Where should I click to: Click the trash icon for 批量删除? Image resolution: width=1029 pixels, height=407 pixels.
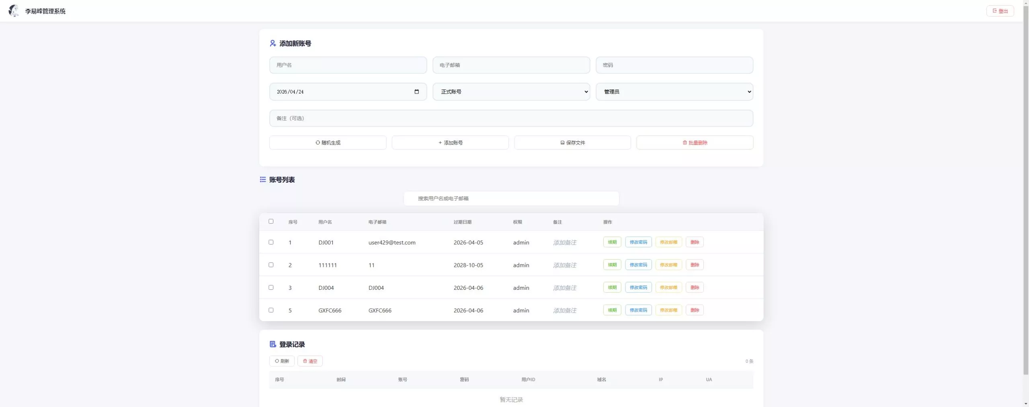pyautogui.click(x=685, y=142)
